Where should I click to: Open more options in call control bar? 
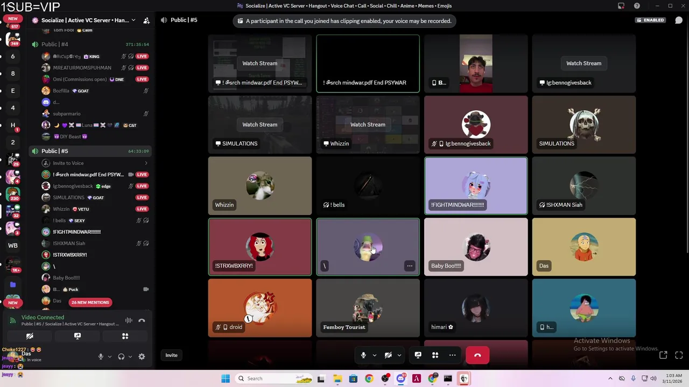[452, 355]
